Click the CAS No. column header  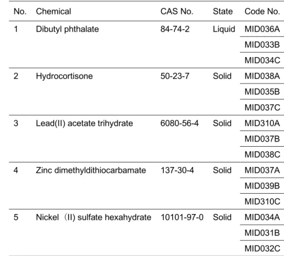(x=177, y=11)
